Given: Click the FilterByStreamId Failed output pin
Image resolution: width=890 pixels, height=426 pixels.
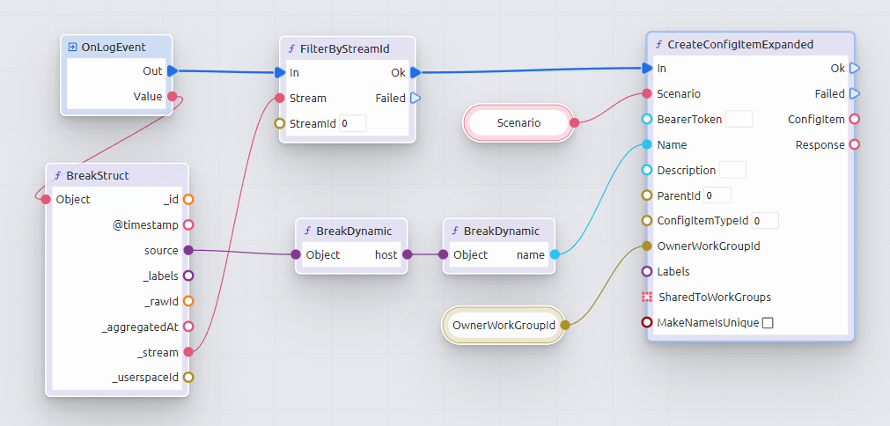Looking at the screenshot, I should point(415,98).
